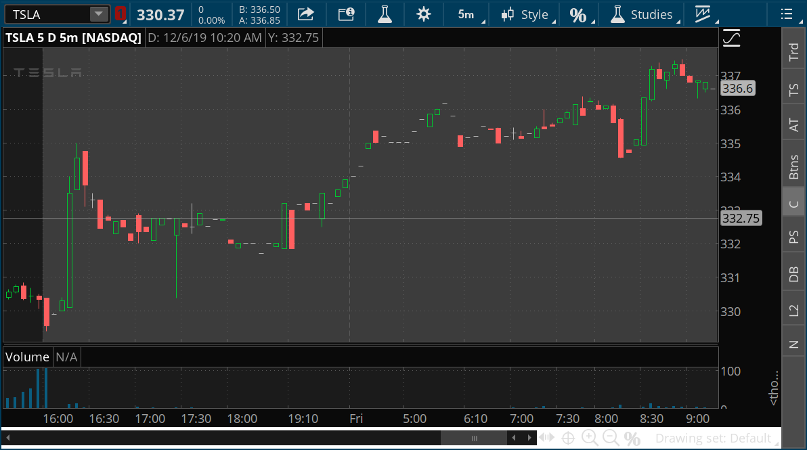Click the 330 price axis label
Image resolution: width=807 pixels, height=450 pixels.
[x=730, y=312]
